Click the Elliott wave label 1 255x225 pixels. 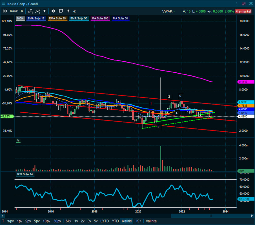point(151,103)
